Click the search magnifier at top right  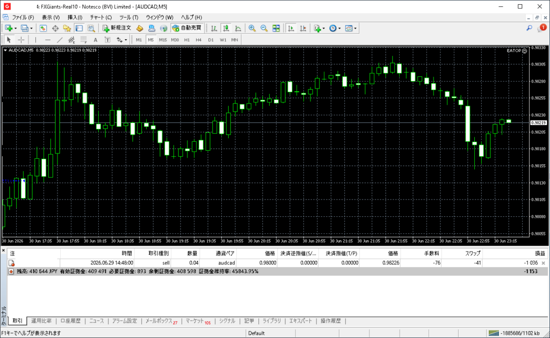[529, 28]
